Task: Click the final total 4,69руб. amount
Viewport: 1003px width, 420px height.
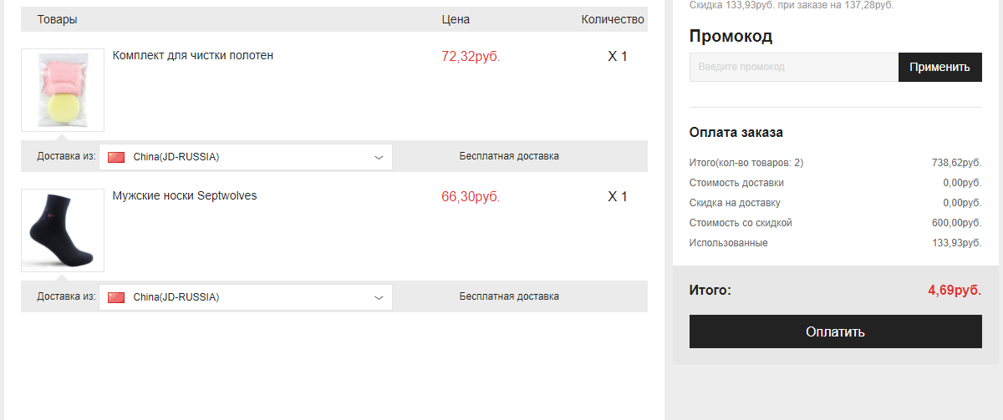Action: point(955,291)
